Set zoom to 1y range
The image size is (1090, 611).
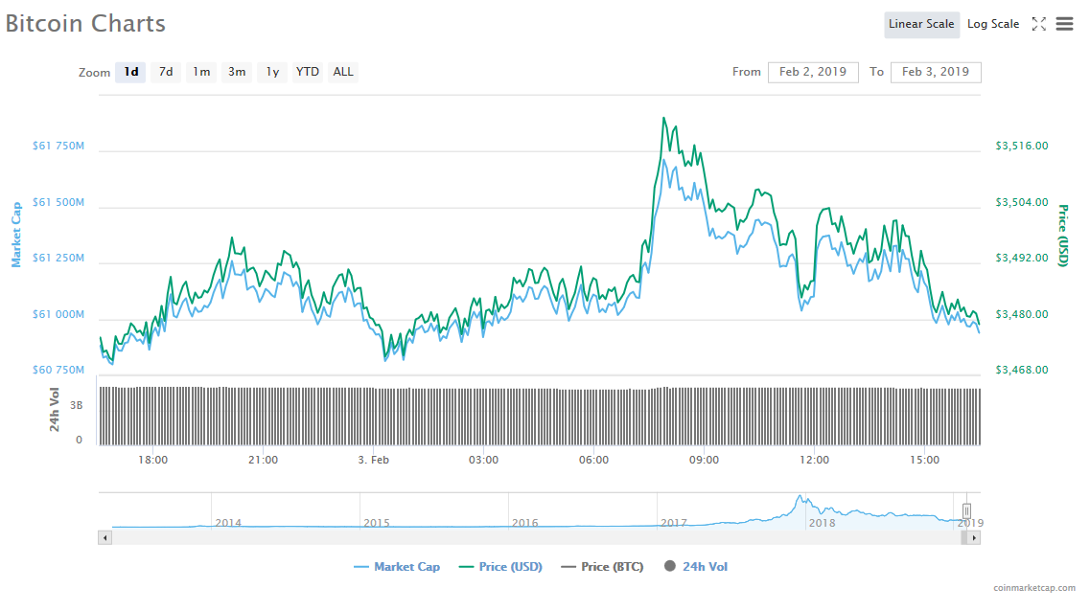pyautogui.click(x=272, y=72)
